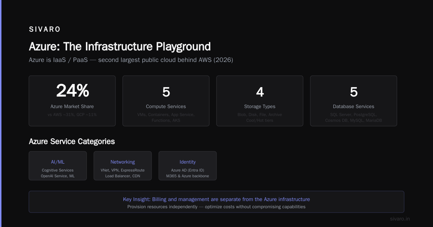Open the Networking category title
The image size is (433, 227).
[x=123, y=162]
